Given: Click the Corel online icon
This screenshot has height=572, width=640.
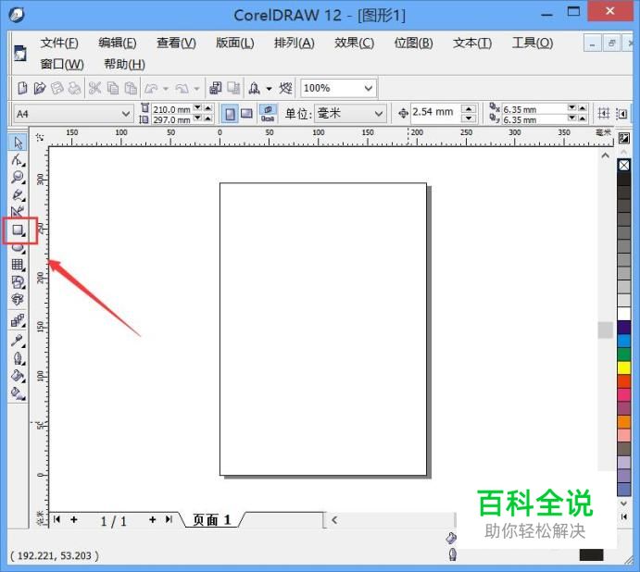Looking at the screenshot, I should point(285,88).
